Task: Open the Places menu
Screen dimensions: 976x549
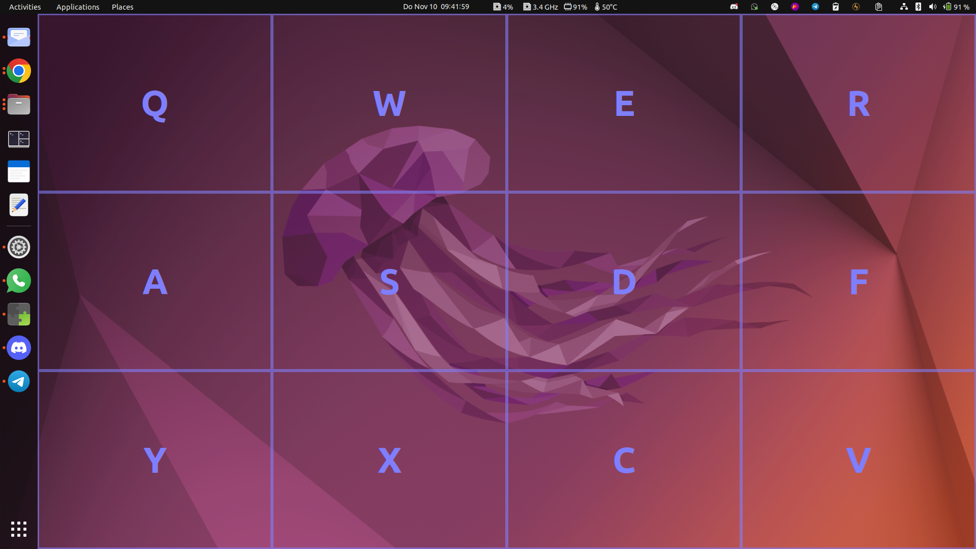Action: coord(122,7)
